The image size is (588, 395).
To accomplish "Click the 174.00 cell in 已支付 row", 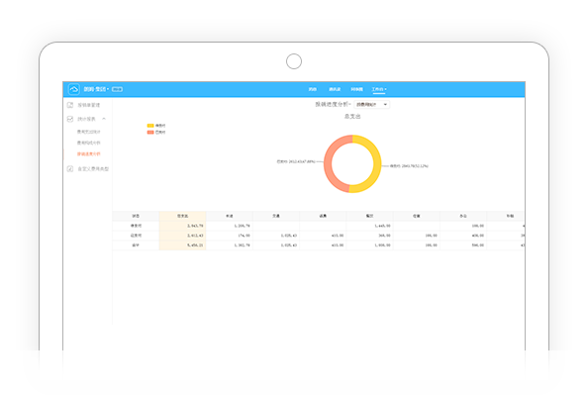I will pos(230,236).
